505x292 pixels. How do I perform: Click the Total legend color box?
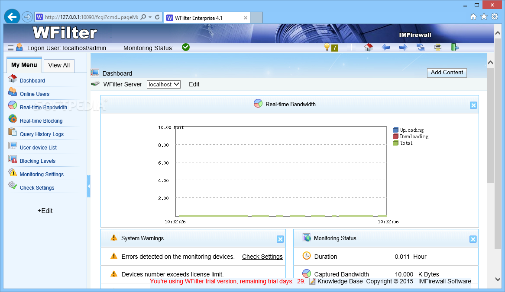tap(396, 143)
